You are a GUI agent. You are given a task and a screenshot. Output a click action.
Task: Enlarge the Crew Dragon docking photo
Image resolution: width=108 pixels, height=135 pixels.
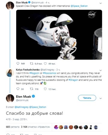pos(59,35)
